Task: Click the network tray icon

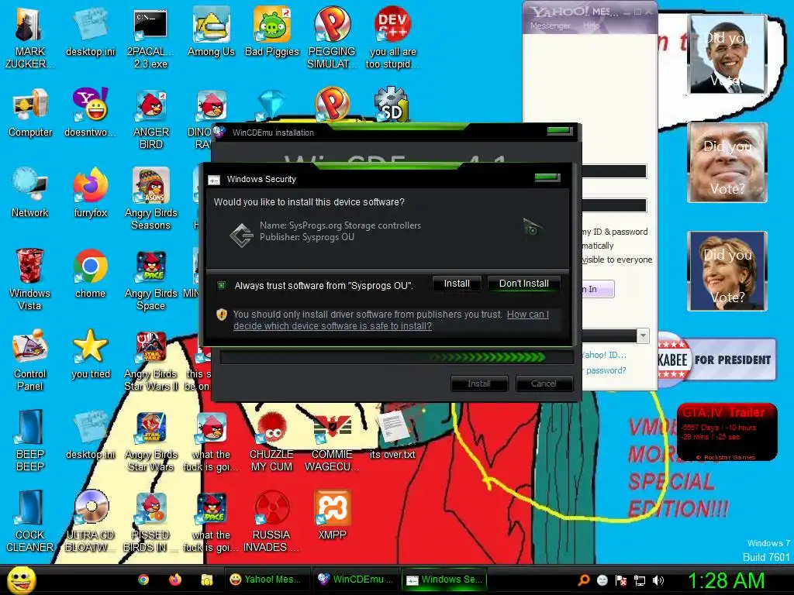Action: [x=640, y=580]
